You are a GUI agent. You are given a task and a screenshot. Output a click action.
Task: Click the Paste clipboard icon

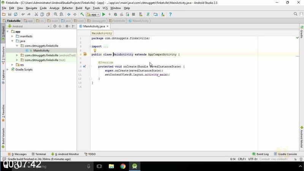(48, 14)
